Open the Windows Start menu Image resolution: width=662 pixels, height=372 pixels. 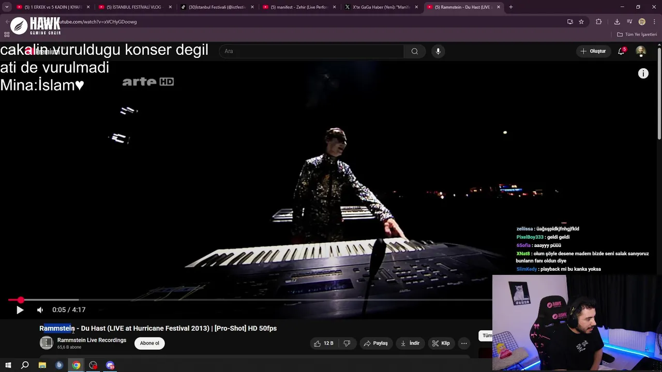(8, 365)
